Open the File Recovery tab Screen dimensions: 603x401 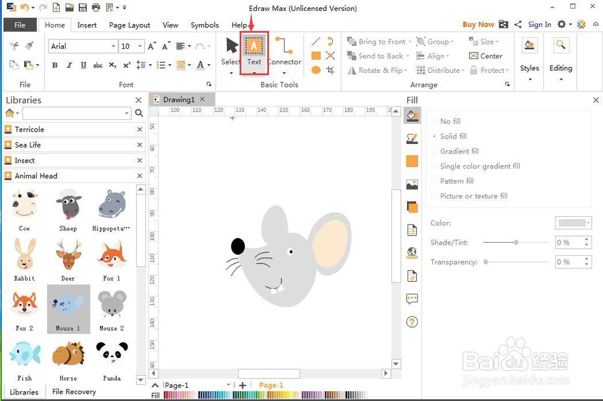74,391
